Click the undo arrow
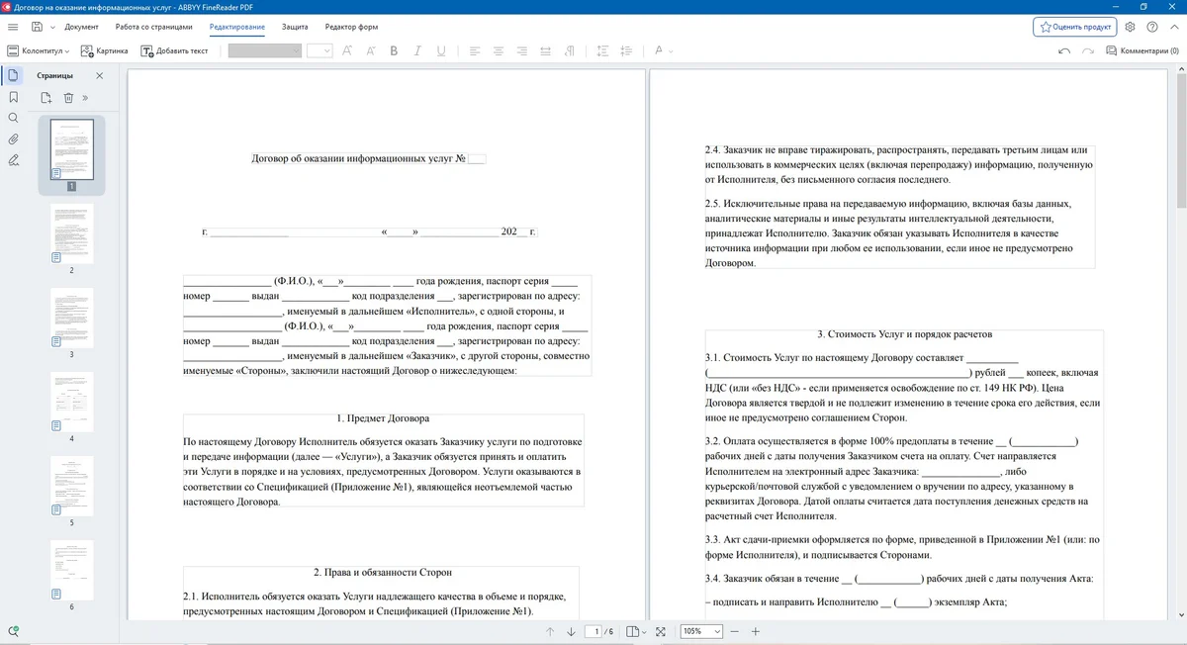The width and height of the screenshot is (1187, 645). tap(1064, 50)
